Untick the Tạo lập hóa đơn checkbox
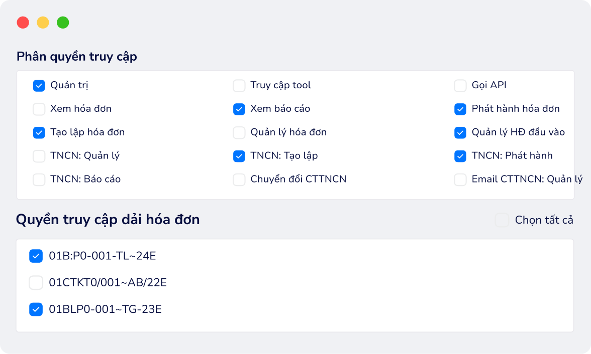This screenshot has height=354, width=591. (x=39, y=133)
